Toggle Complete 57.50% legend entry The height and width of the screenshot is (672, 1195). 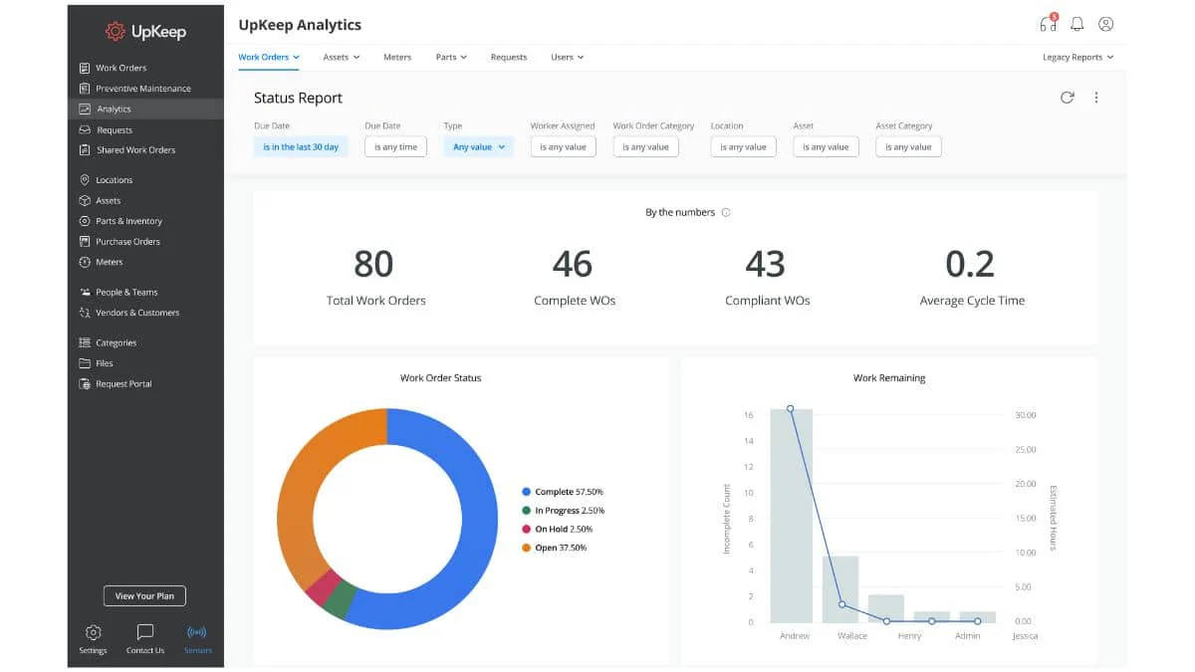tap(563, 492)
